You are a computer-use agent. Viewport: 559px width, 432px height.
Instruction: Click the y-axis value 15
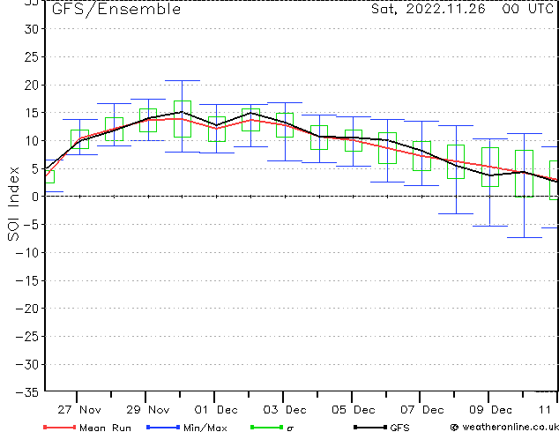32,113
